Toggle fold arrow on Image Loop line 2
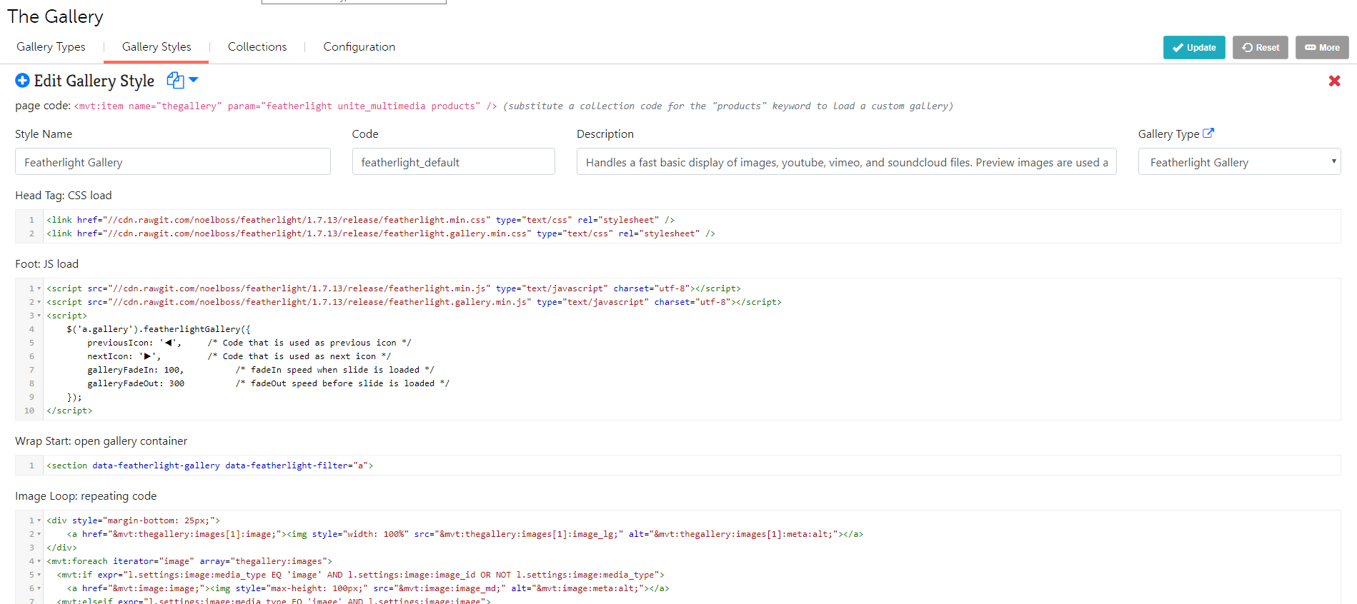Screen dimensions: 1357x604 pyautogui.click(x=39, y=534)
